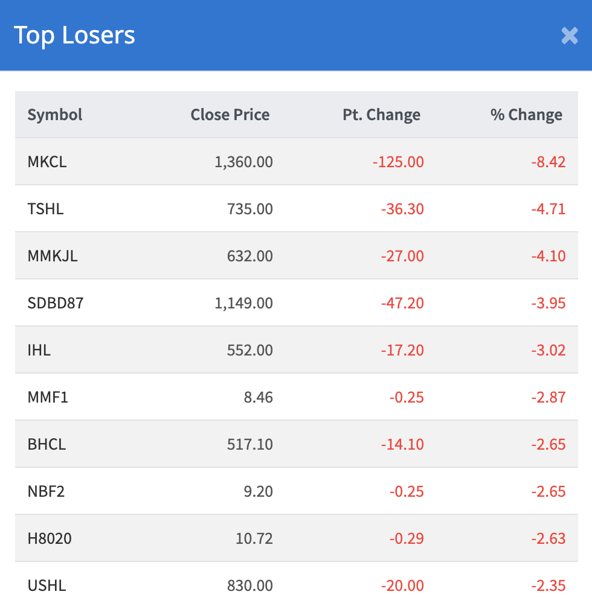The height and width of the screenshot is (606, 592).
Task: Select the BHCL stock symbol
Action: pyautogui.click(x=47, y=444)
